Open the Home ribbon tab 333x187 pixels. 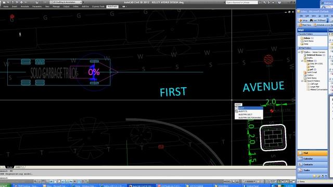pos(6,7)
